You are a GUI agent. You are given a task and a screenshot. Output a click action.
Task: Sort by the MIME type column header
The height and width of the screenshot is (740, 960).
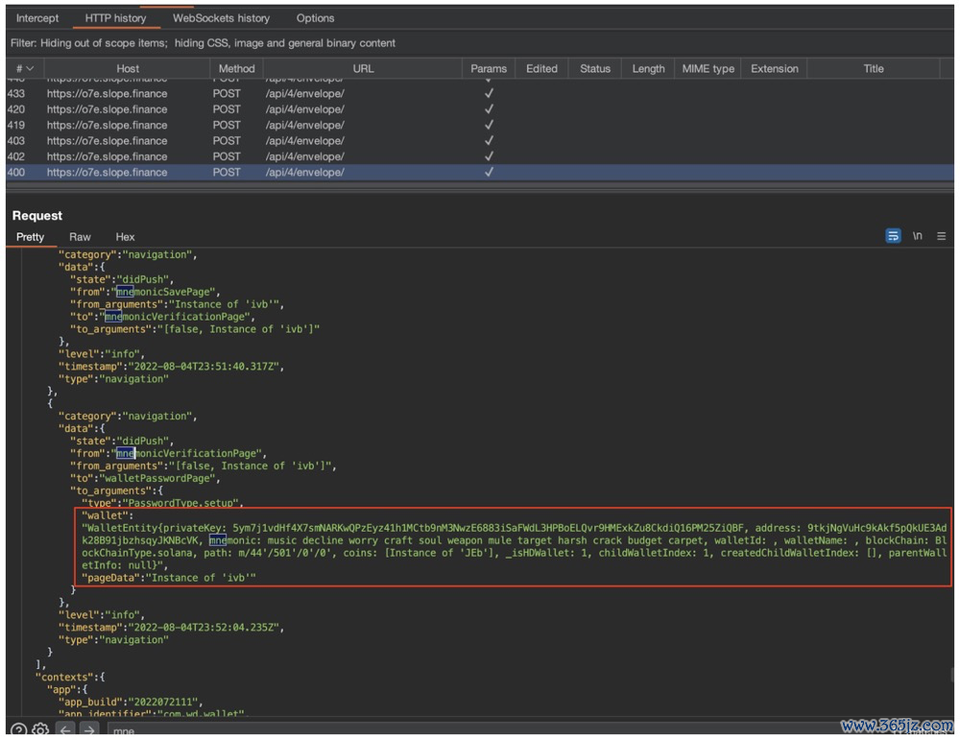click(x=708, y=69)
